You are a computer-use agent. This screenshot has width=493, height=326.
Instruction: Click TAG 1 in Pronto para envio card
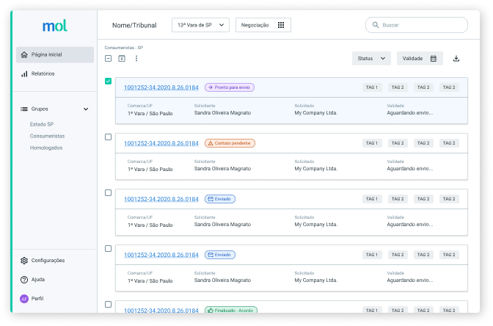(x=372, y=87)
